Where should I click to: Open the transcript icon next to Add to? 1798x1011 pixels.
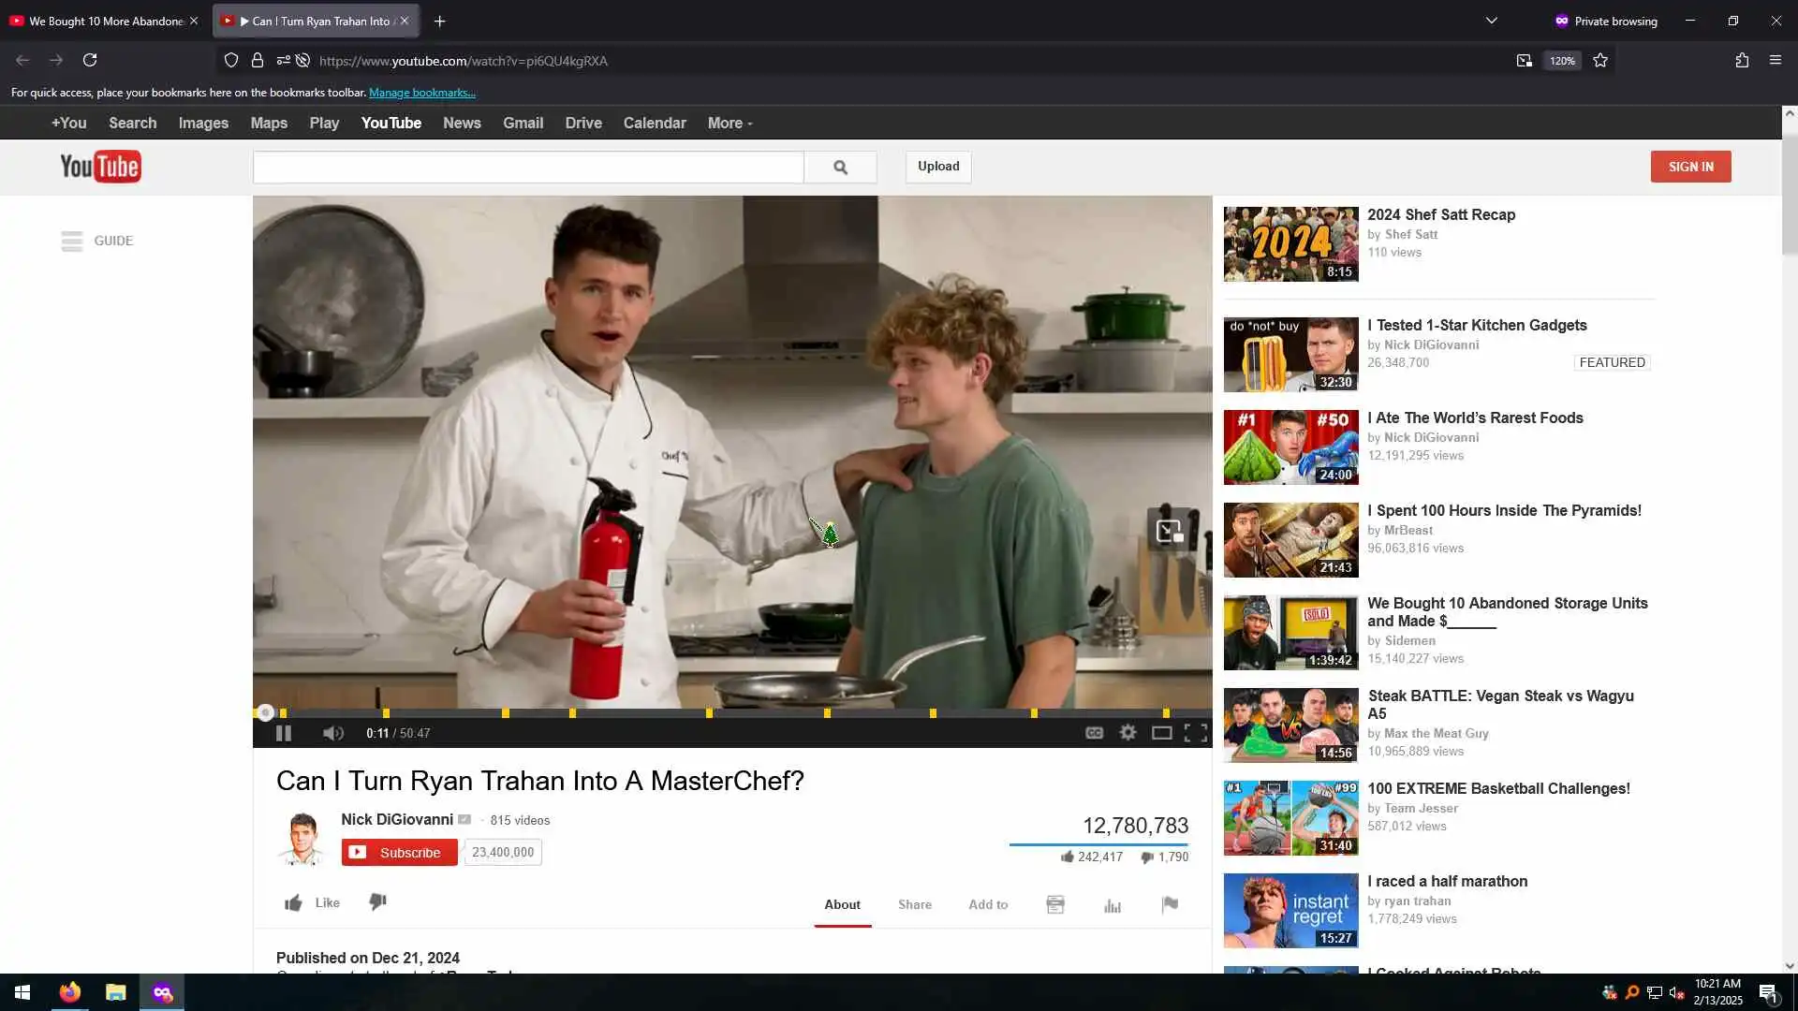click(1055, 904)
